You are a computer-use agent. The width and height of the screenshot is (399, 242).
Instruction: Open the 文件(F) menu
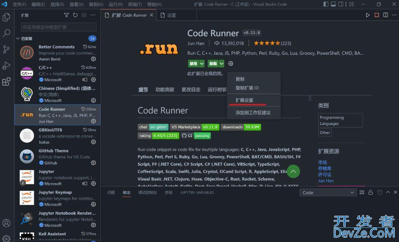click(x=19, y=4)
